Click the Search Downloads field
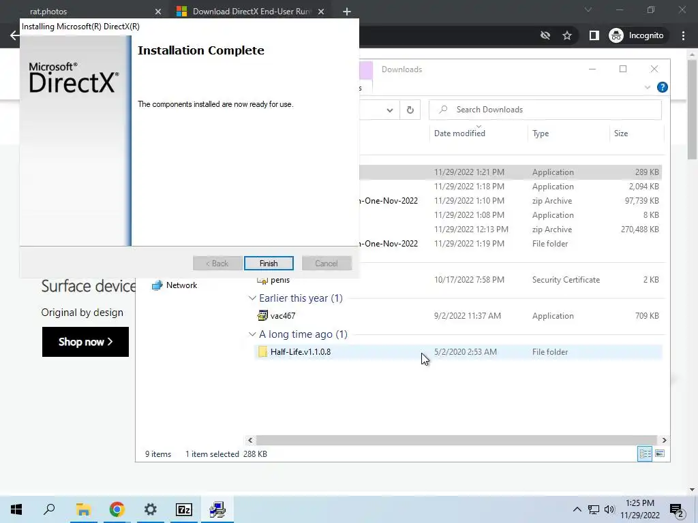 [545, 110]
